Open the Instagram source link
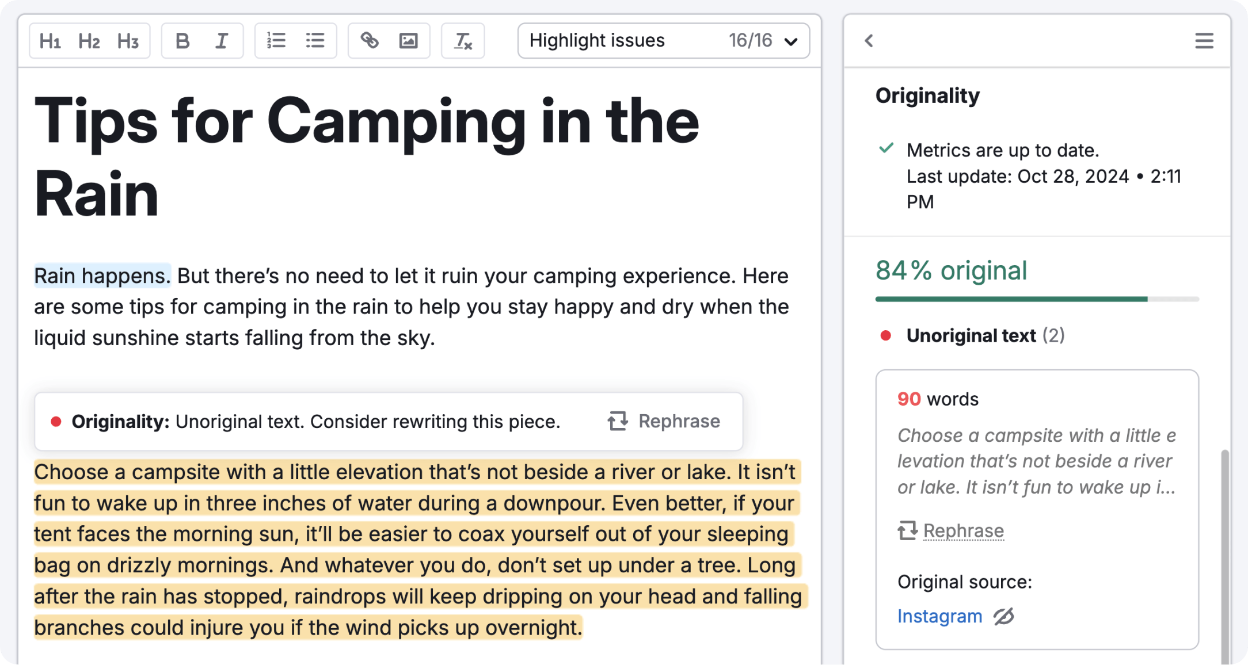The image size is (1248, 665). (940, 616)
